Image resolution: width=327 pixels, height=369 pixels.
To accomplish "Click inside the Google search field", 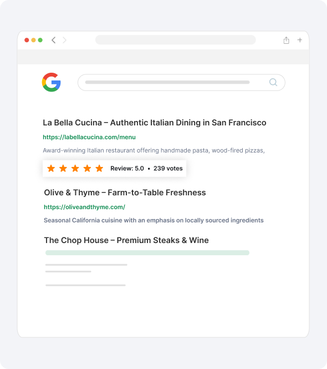I will pyautogui.click(x=181, y=82).
